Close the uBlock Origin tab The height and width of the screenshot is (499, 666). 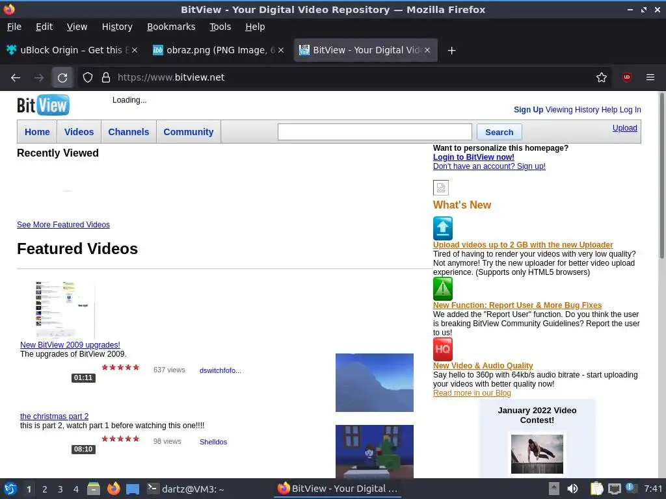[x=134, y=50]
